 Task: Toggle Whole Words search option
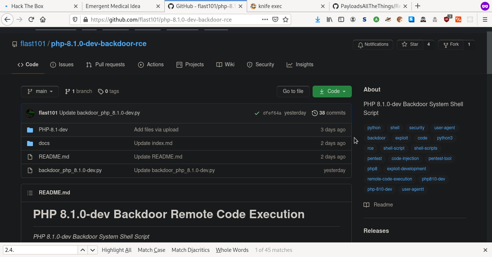point(232,250)
